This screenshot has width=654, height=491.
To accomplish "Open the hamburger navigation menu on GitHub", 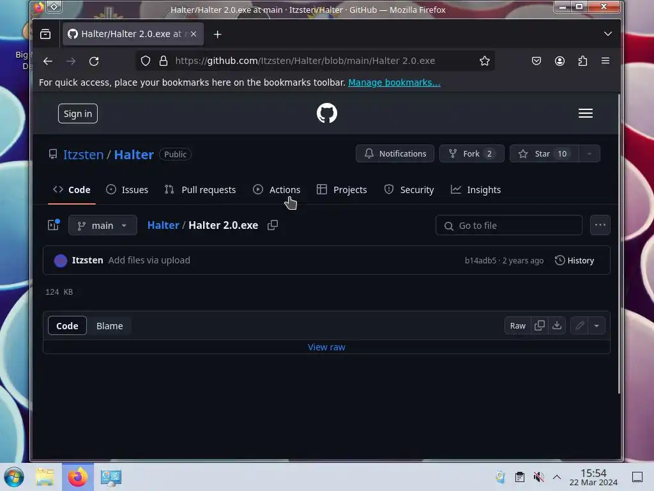I will [585, 113].
